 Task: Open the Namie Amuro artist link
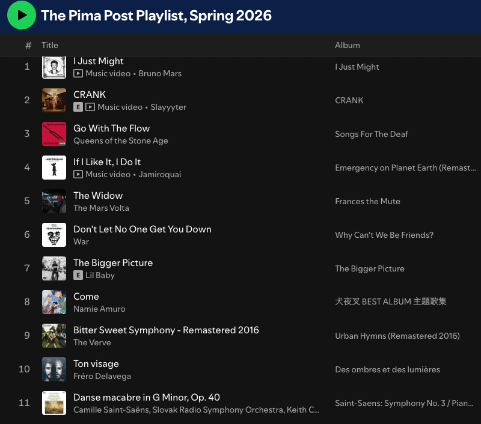point(99,309)
